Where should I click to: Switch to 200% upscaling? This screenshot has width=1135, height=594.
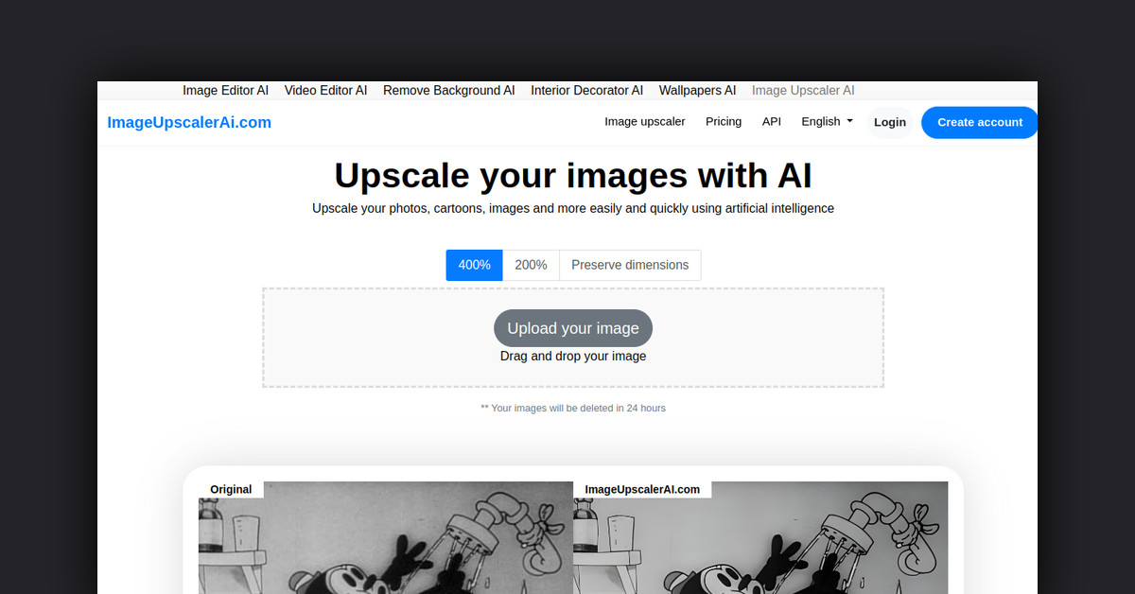coord(531,265)
